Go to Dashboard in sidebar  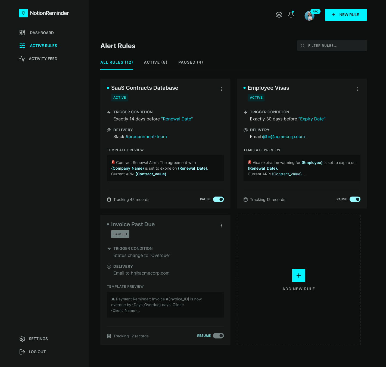37,33
